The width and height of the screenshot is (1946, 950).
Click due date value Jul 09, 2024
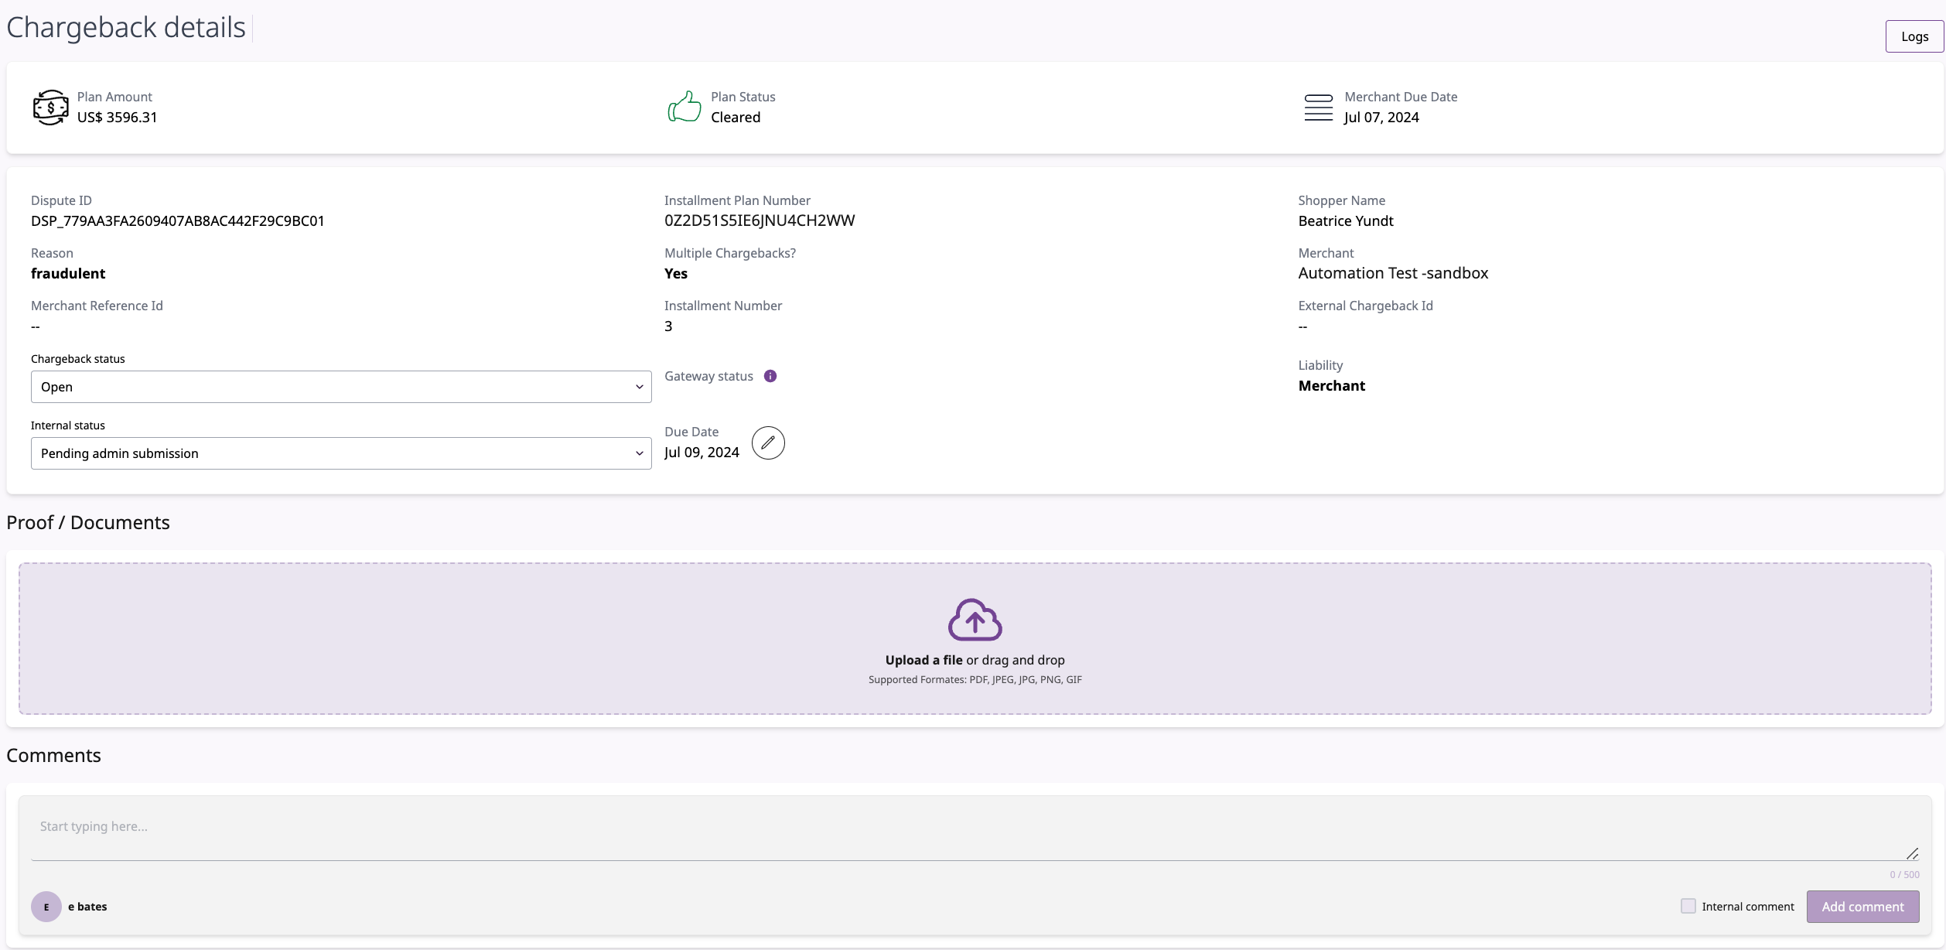coord(702,453)
